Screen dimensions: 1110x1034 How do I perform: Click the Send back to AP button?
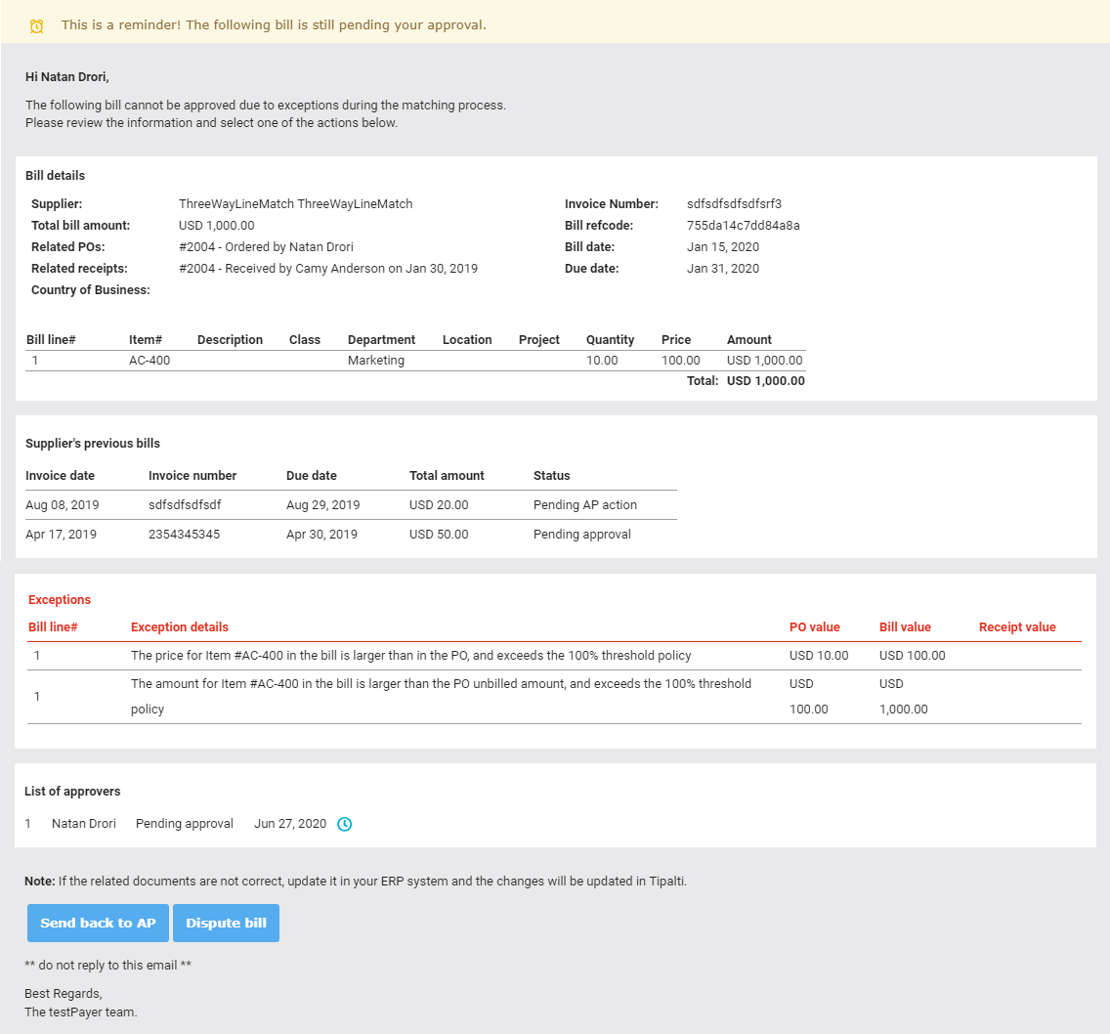[x=98, y=923]
